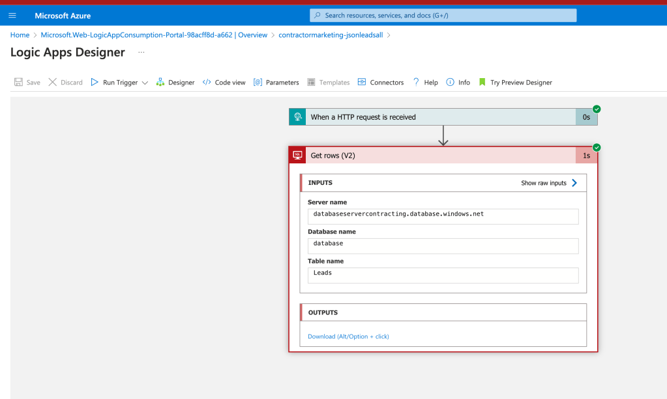Click the Info circle icon
Image resolution: width=667 pixels, height=399 pixels.
pyautogui.click(x=450, y=82)
